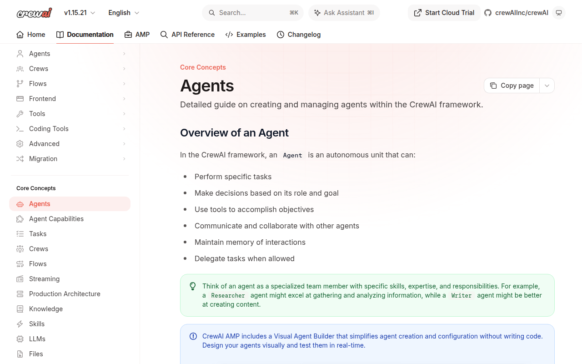Screen dimensions: 582x364
Task: Open the Knowledge page link
Action: (x=70, y=309)
